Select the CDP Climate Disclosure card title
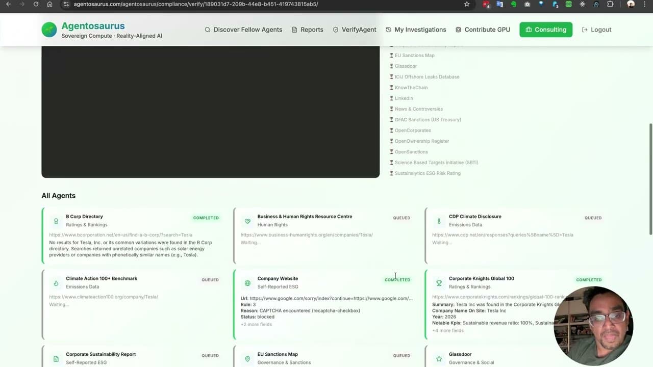 (475, 217)
